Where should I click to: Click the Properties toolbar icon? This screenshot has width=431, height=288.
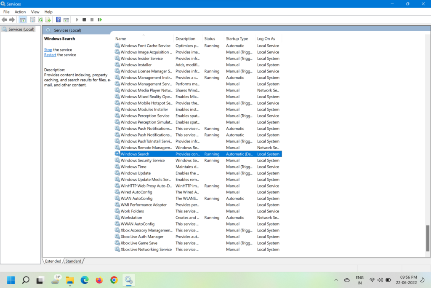[x=32, y=20]
